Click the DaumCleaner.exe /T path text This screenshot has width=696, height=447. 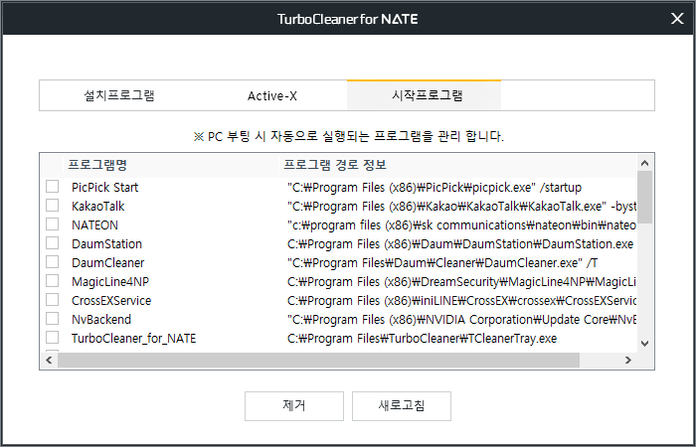[x=442, y=263]
